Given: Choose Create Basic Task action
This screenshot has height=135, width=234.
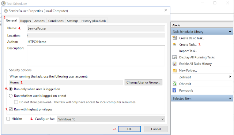Looking at the screenshot, I should [x=192, y=38].
